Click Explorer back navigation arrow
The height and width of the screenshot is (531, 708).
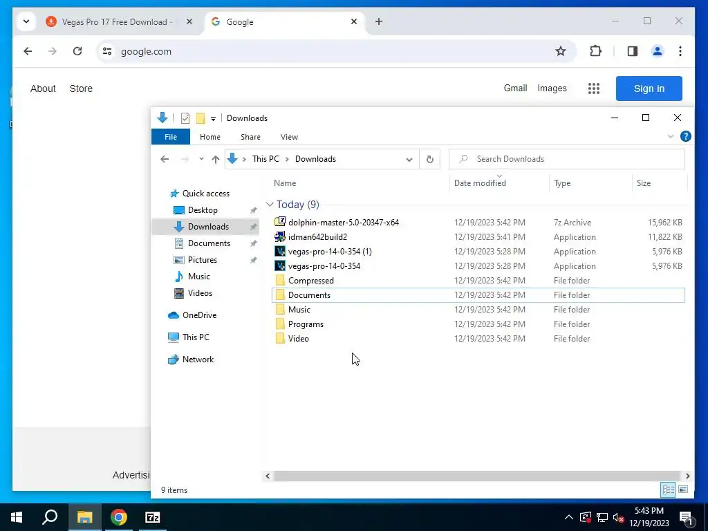165,159
